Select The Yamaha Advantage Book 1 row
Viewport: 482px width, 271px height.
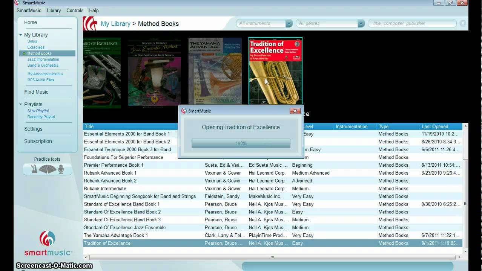tap(273, 236)
